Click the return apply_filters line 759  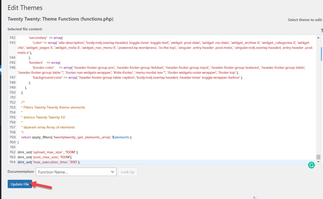point(76,137)
